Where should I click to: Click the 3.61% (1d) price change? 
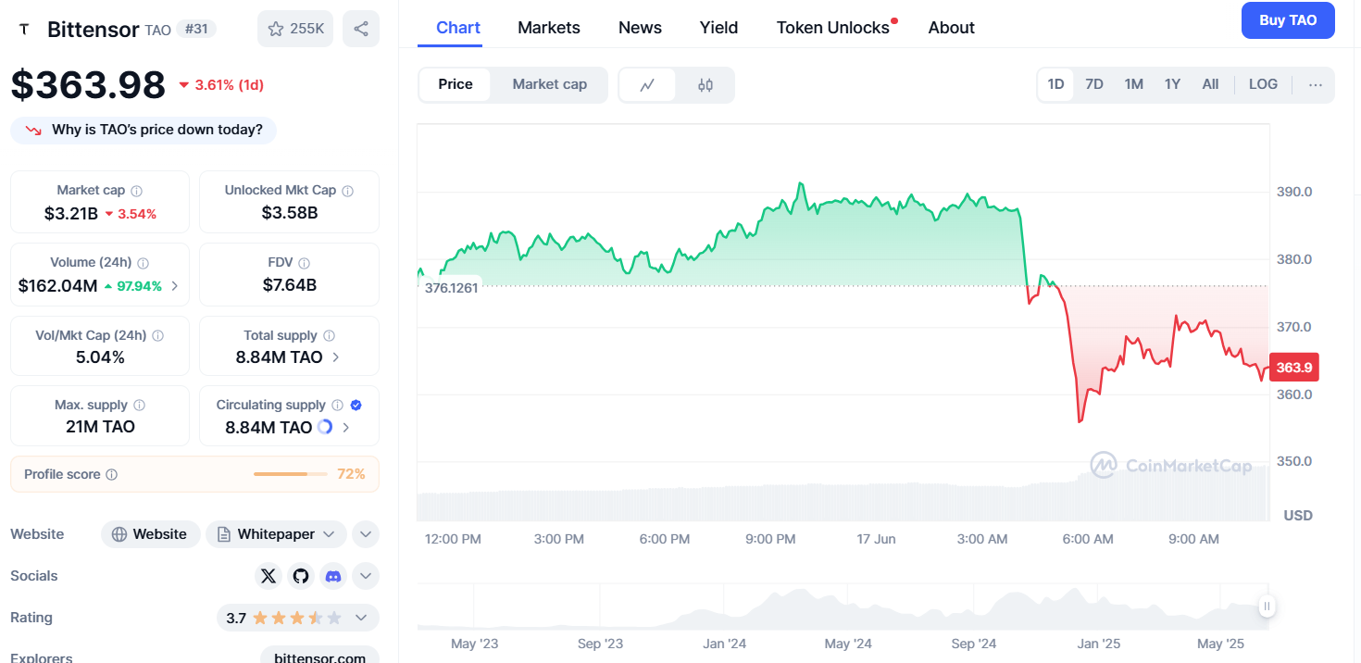click(x=221, y=85)
